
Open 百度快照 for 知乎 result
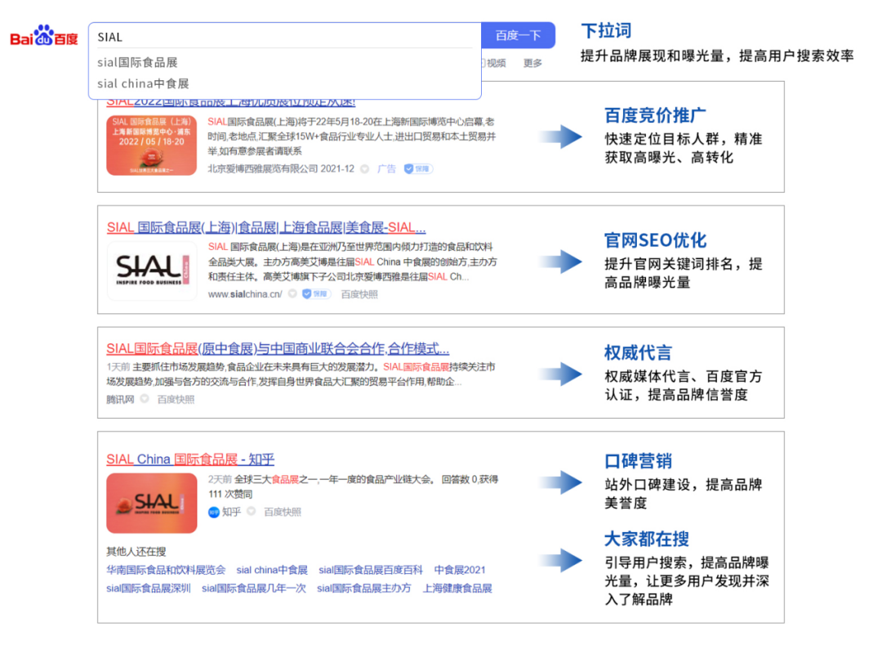click(x=283, y=512)
